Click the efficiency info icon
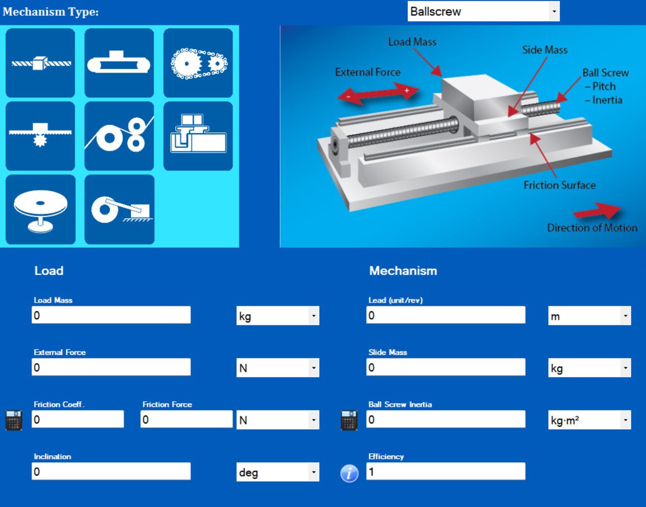The image size is (646, 507). point(349,473)
